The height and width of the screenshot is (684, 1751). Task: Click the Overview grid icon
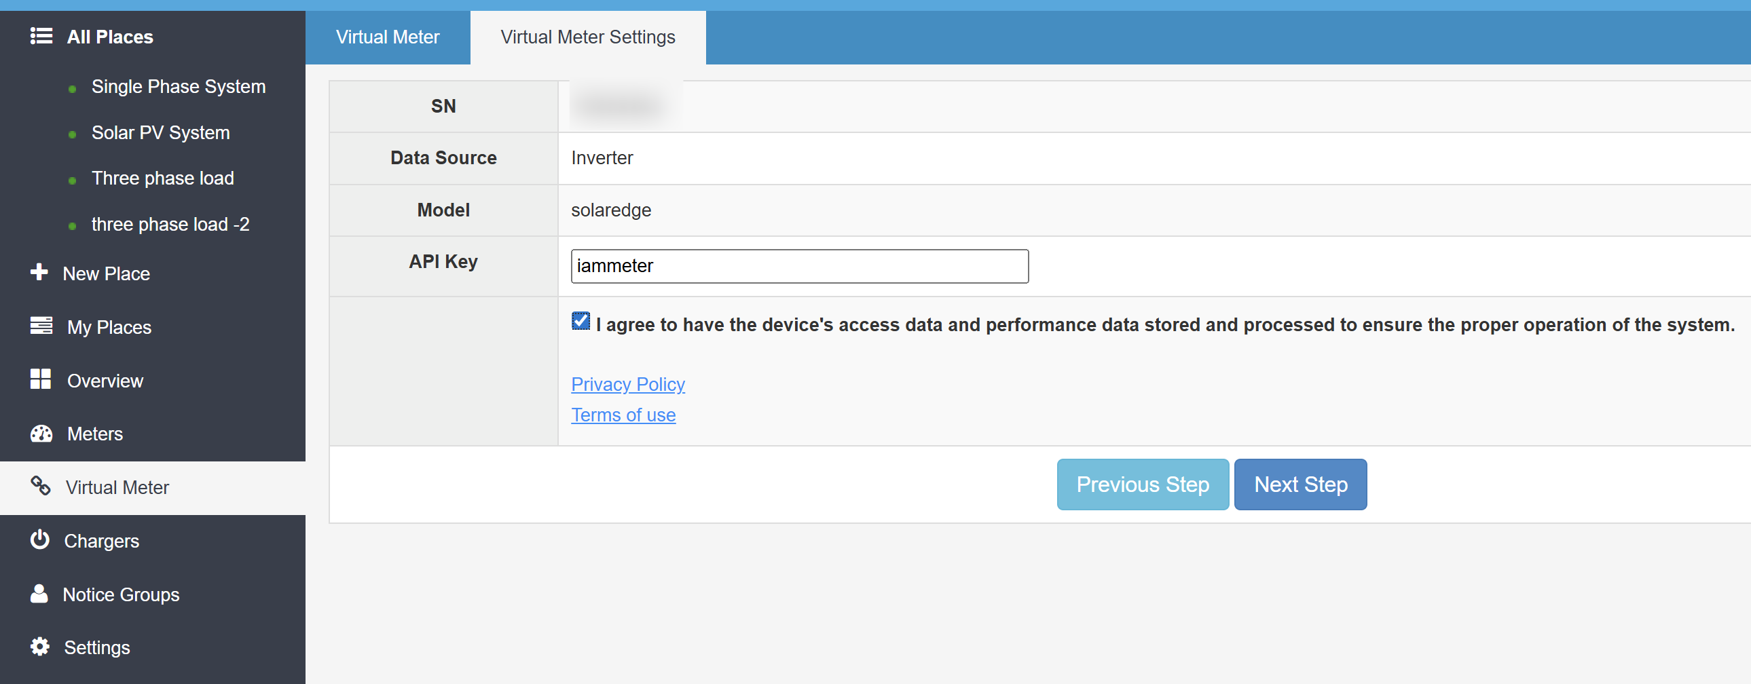(x=41, y=380)
